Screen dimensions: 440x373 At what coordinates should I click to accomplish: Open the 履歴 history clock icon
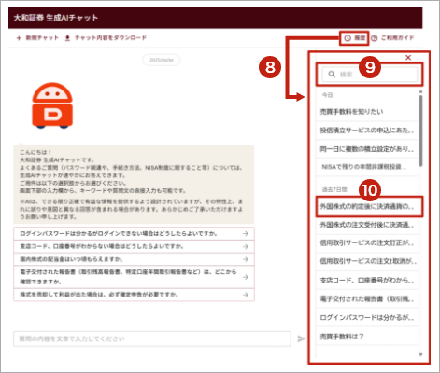click(348, 38)
